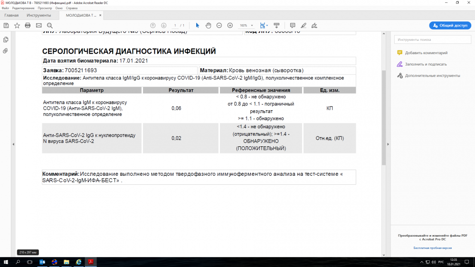Click the Save file icon

[x=6, y=25]
